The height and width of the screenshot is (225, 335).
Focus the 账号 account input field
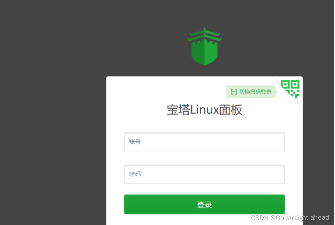[x=204, y=142]
